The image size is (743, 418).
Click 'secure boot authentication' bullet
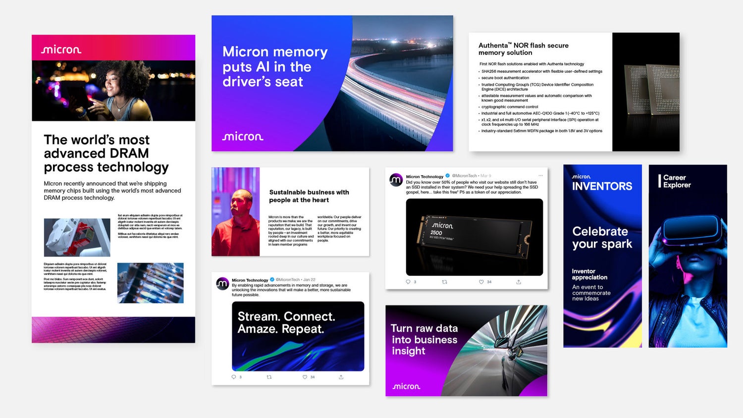tap(505, 78)
